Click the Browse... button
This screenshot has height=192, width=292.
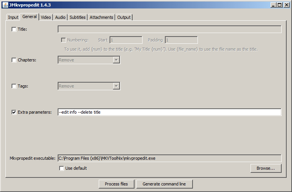point(266,168)
